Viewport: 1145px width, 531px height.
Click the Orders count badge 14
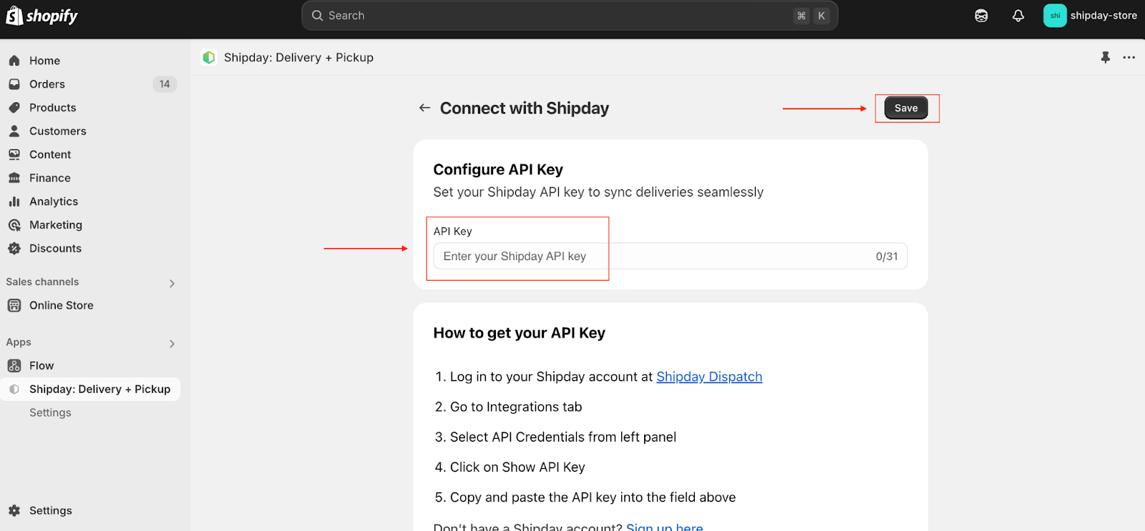pyautogui.click(x=165, y=84)
